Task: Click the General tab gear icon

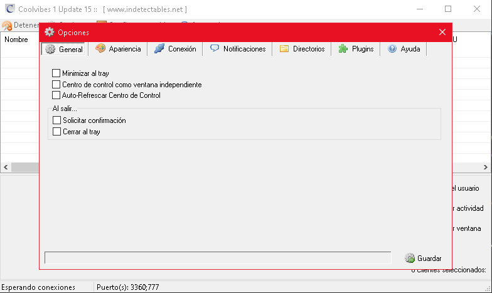Action: 51,49
